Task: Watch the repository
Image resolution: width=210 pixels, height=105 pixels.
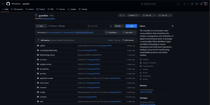Action: tap(132, 15)
